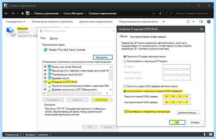Viewport: 216px width, 139px height.
Task: Click the Дополнительно... button
Action: 188,113
